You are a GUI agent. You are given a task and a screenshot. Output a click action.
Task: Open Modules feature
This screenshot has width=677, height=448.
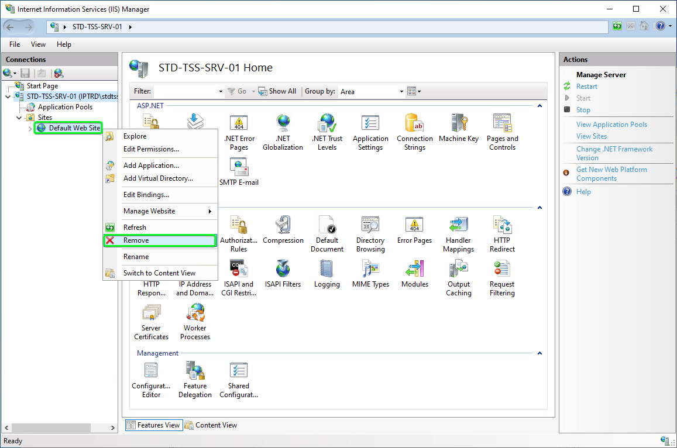click(x=414, y=274)
